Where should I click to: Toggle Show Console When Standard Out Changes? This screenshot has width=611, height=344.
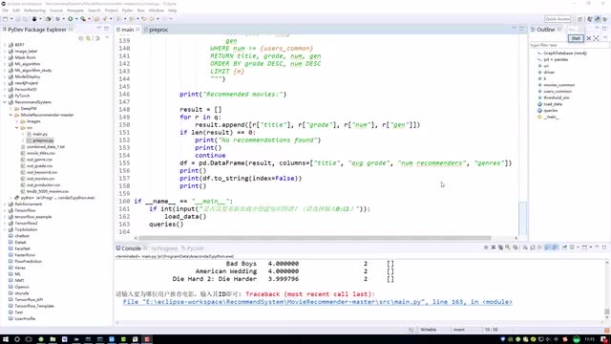(547, 247)
